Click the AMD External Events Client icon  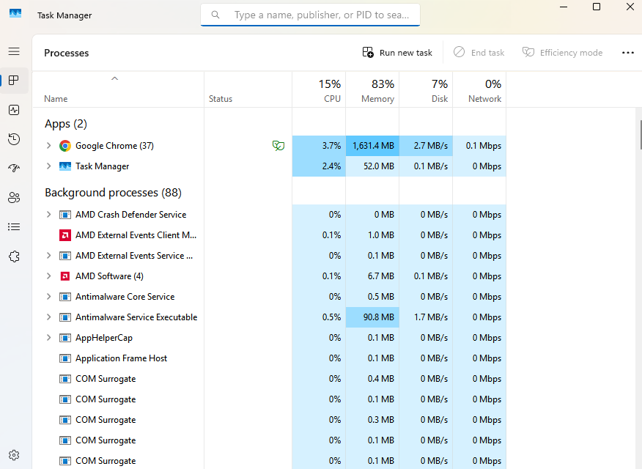65,235
